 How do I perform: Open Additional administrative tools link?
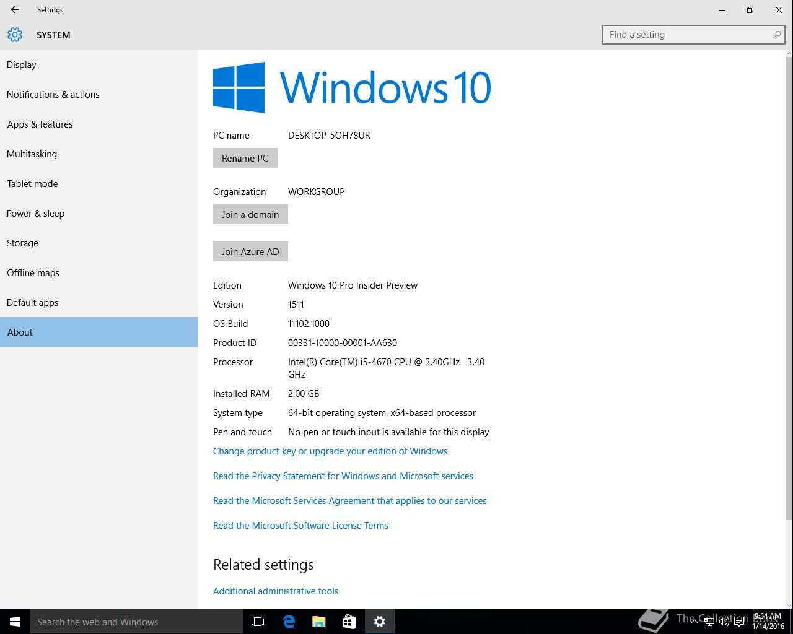(276, 591)
